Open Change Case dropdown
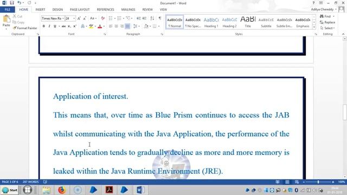Image resolution: width=347 pixels, height=195 pixels. pos(93,18)
